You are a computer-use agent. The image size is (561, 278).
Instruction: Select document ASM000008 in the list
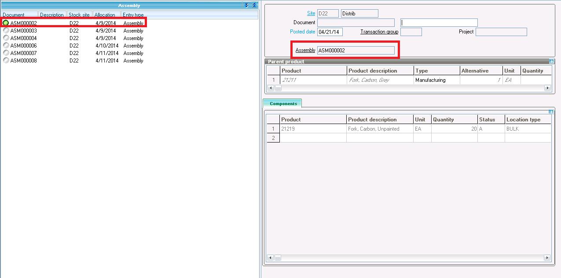(x=24, y=61)
